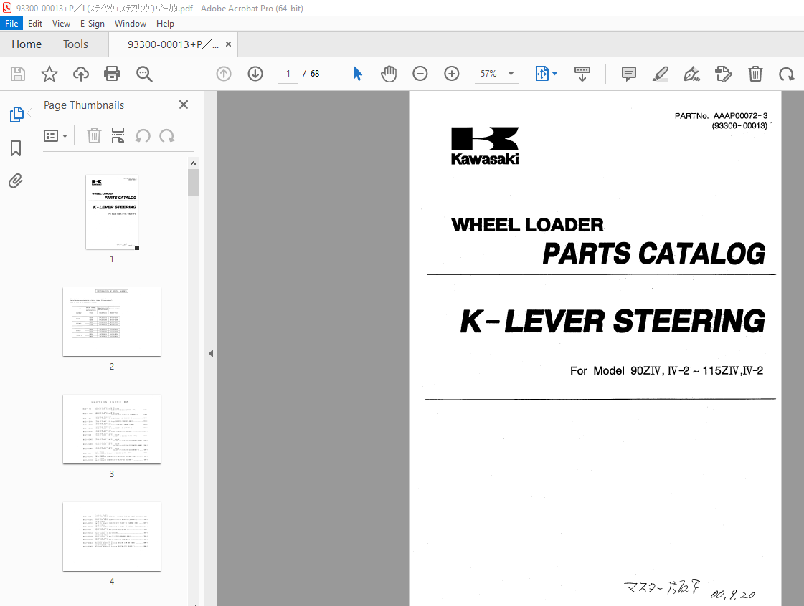Viewport: 804px width, 606px height.
Task: Open the thumbnails options dropdown menu
Action: point(55,136)
